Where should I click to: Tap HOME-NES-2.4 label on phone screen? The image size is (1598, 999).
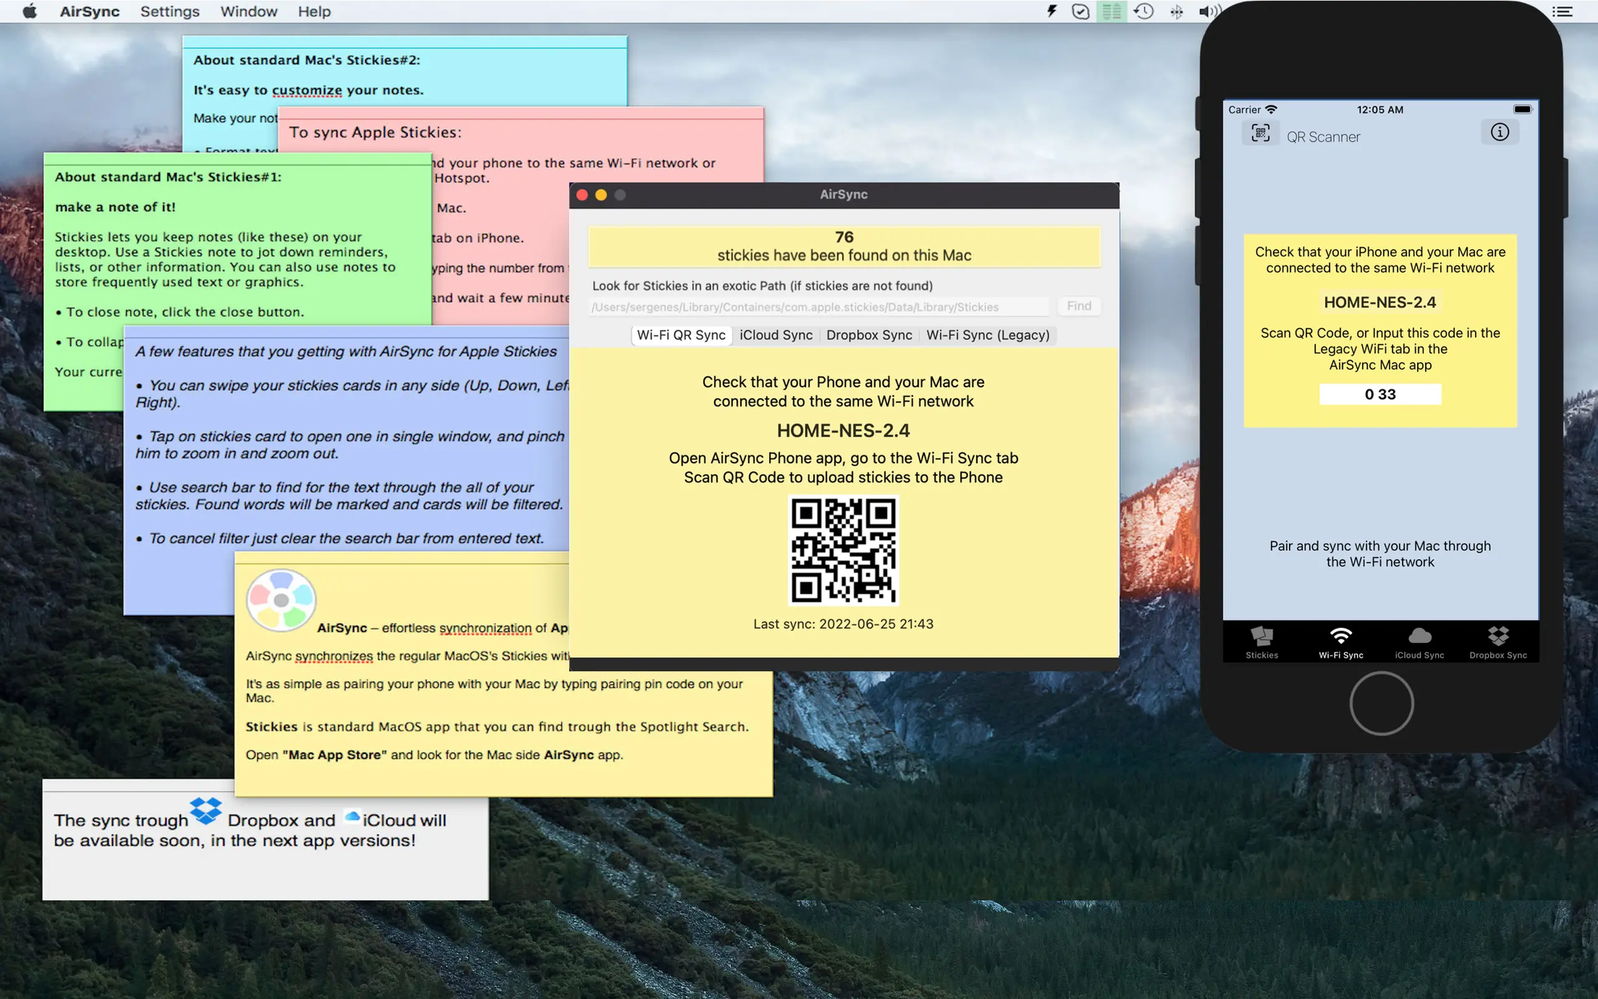click(x=1380, y=302)
